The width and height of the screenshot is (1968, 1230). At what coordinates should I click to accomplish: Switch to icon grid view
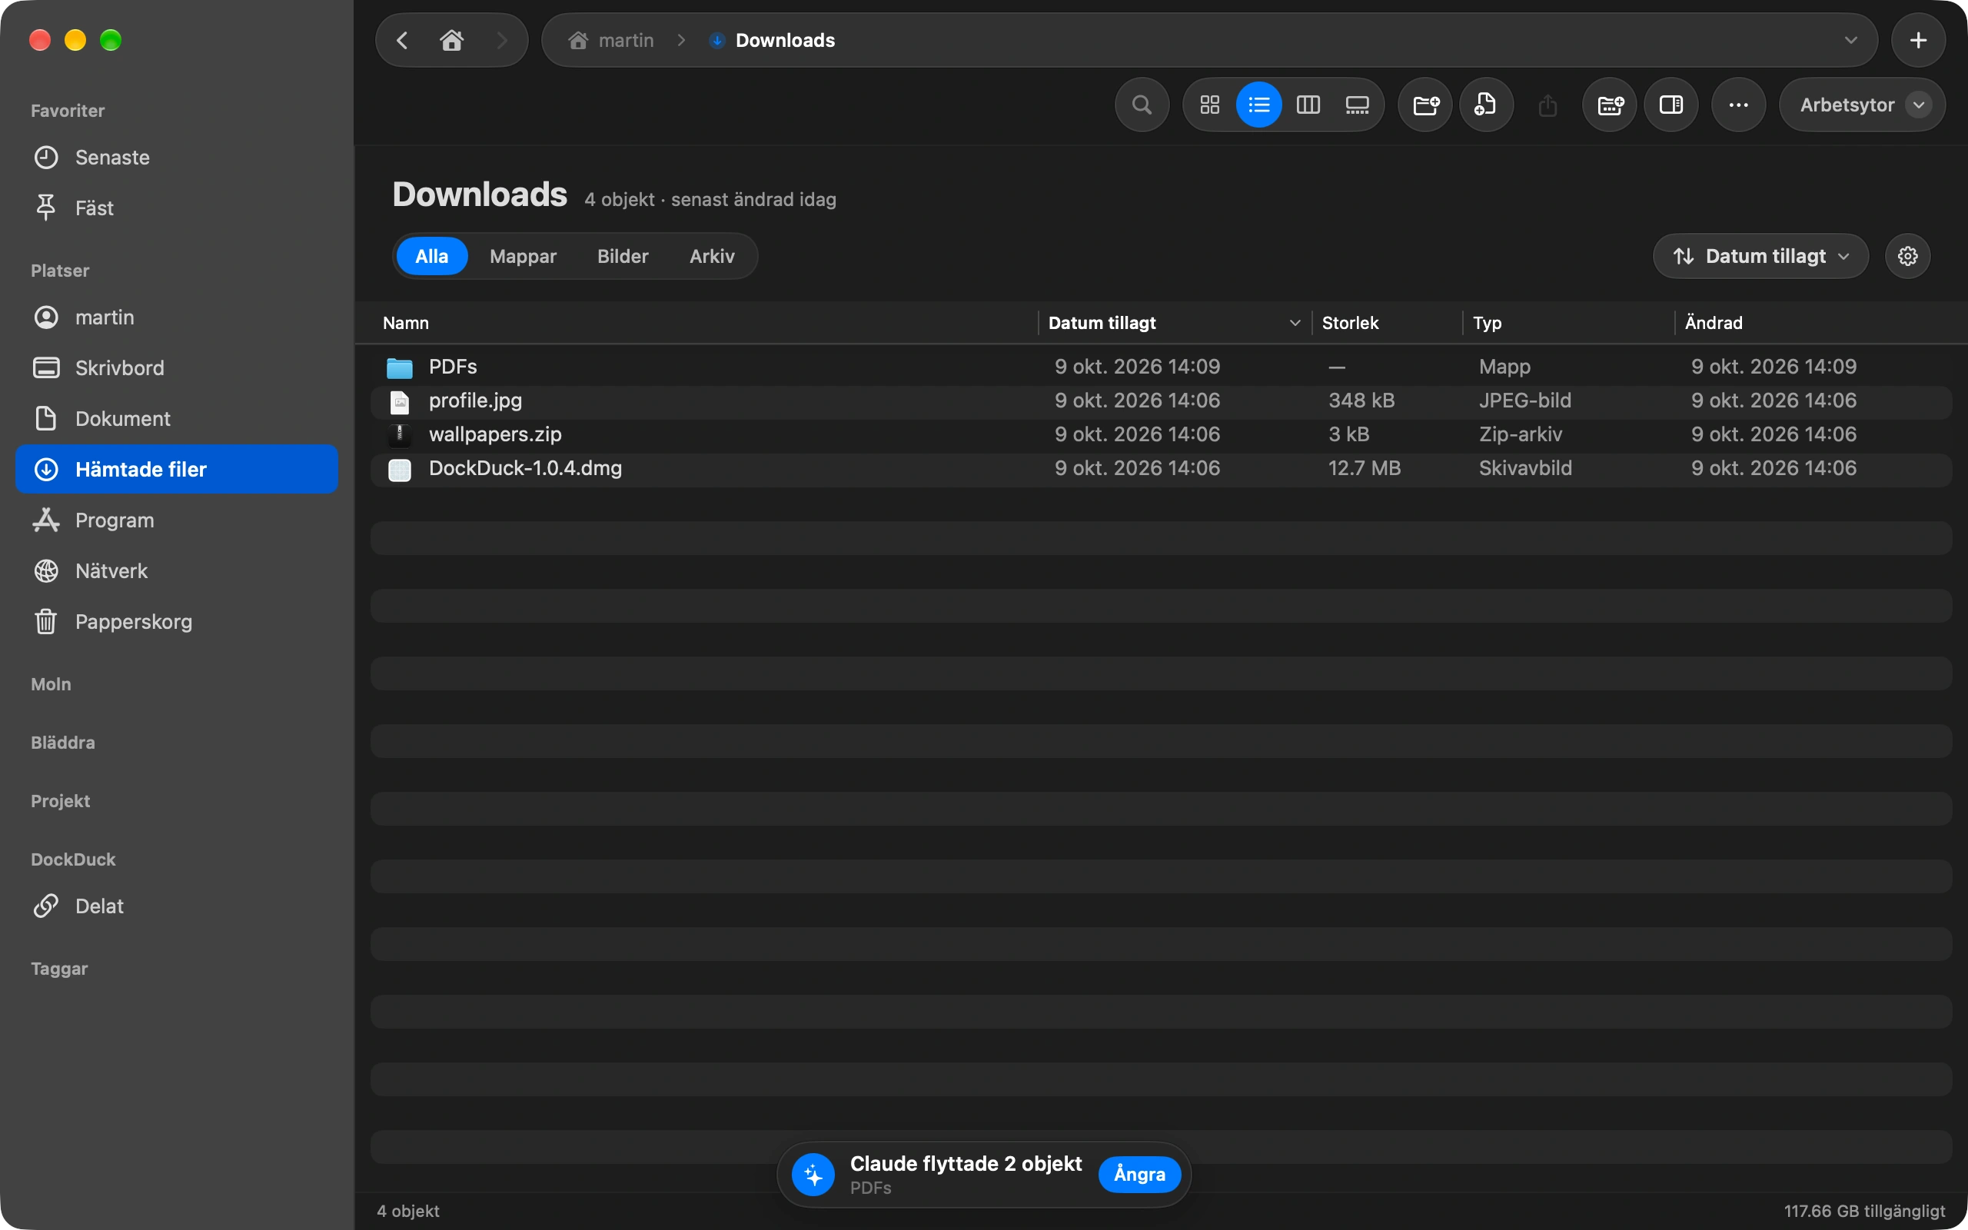[1209, 105]
